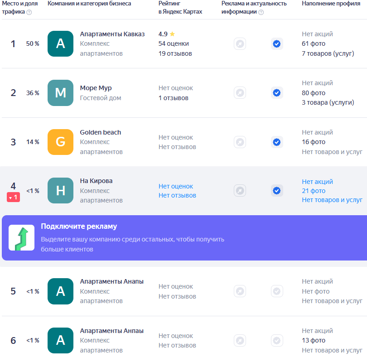367x362 pixels.
Task: Select company name 'Апартаменты Анапы'
Action: point(111,281)
